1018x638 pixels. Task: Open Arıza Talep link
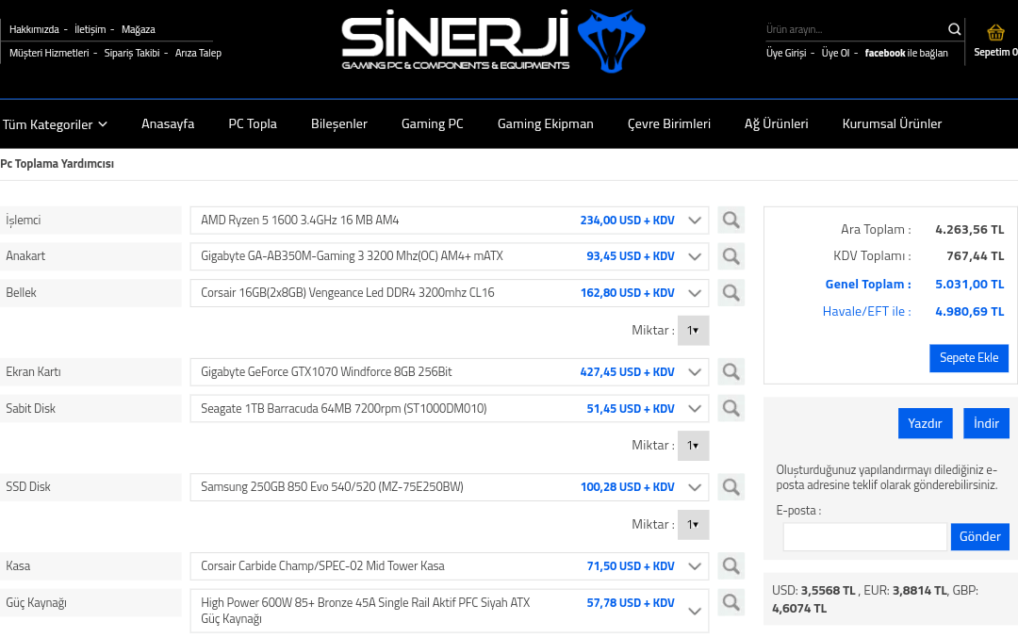point(198,53)
